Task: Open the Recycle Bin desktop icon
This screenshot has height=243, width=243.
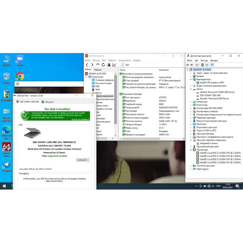Action: 6,78
